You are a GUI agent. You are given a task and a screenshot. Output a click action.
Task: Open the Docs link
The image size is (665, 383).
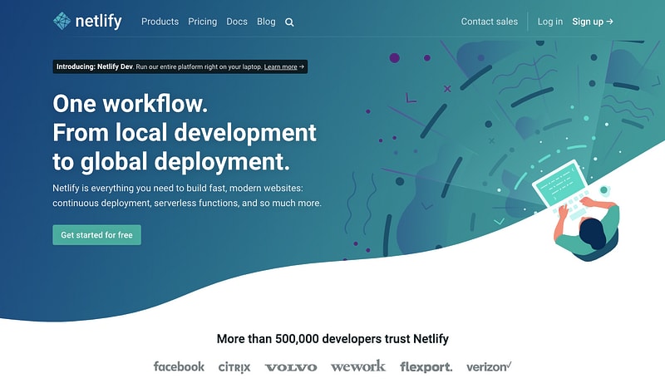click(237, 22)
